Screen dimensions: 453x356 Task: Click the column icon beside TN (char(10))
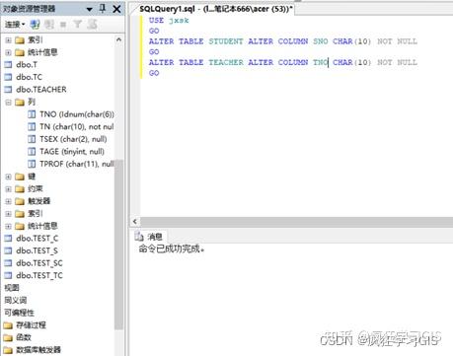(32, 127)
